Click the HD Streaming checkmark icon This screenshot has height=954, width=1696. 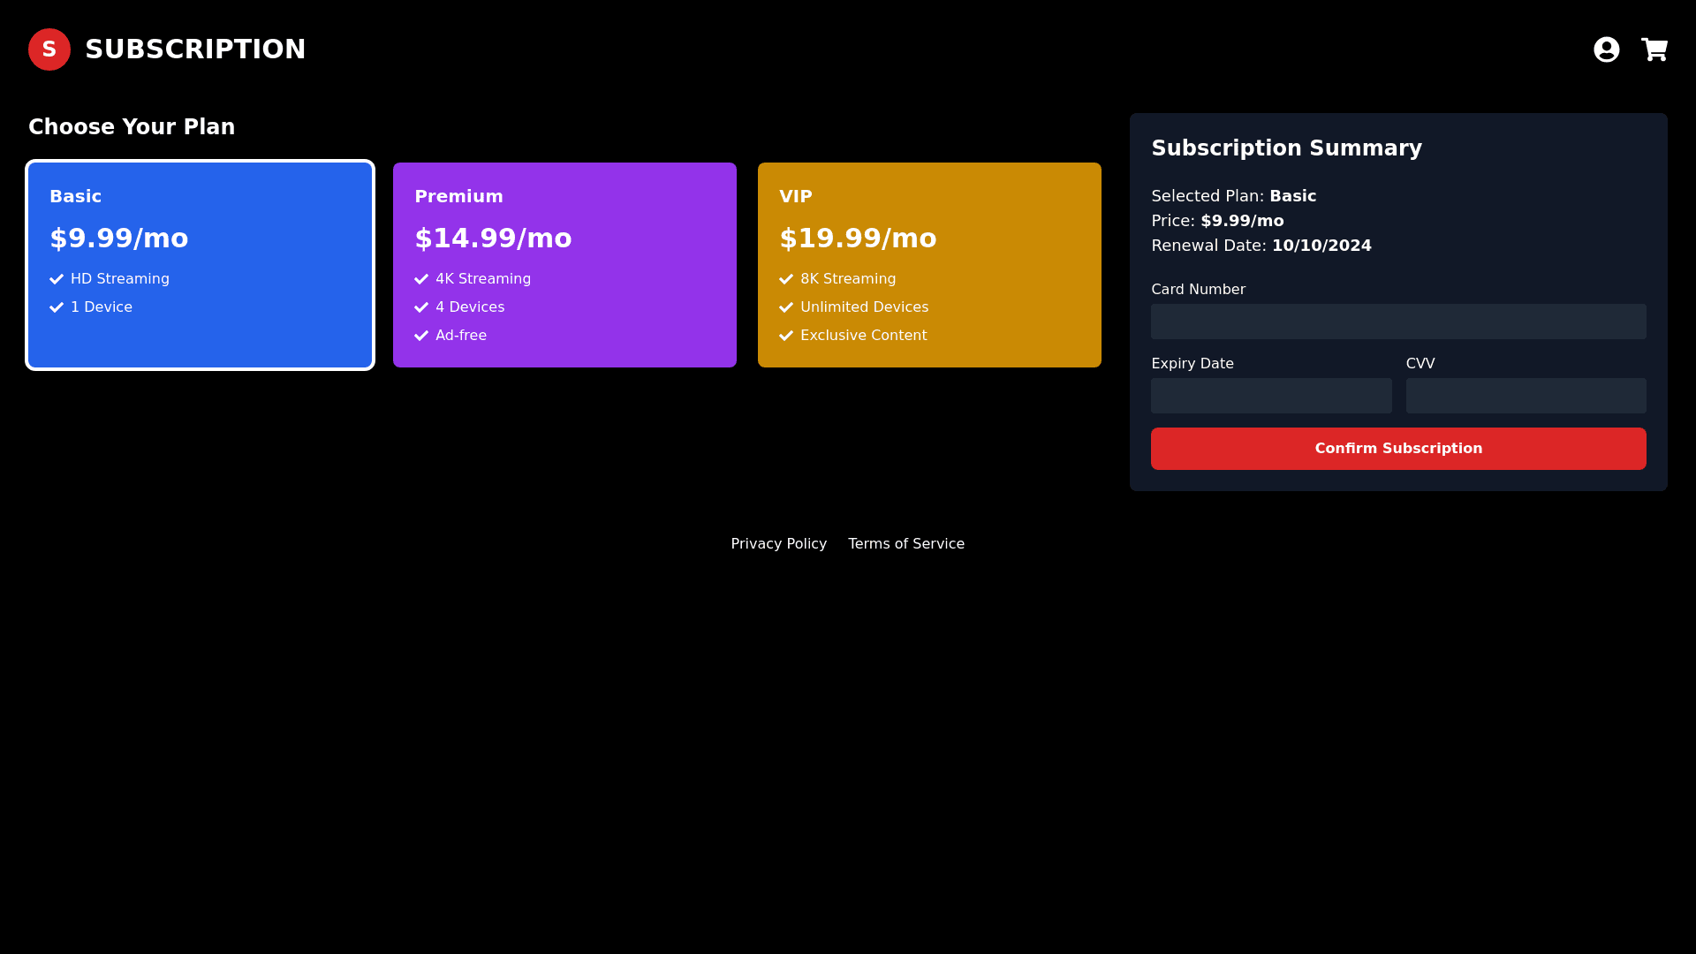coord(57,279)
